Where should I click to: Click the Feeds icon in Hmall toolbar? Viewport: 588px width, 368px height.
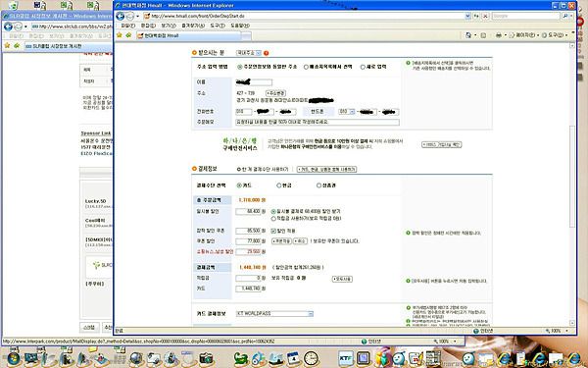click(483, 35)
